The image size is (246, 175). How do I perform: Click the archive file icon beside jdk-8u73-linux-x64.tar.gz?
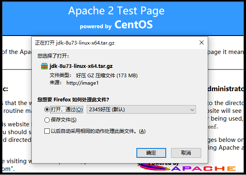point(44,66)
